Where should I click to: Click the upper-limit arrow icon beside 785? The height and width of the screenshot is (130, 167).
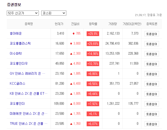74,34
